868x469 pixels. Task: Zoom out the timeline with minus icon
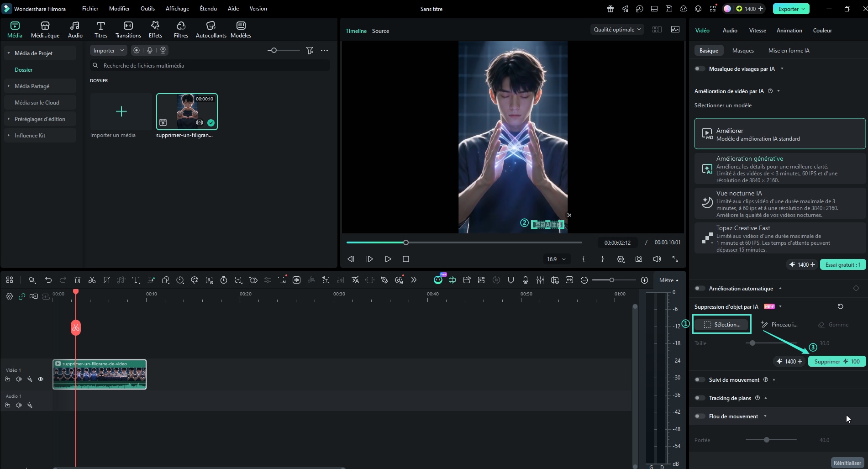coord(584,280)
